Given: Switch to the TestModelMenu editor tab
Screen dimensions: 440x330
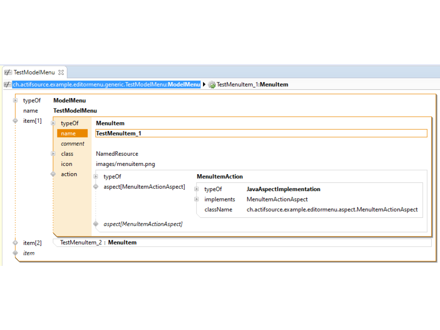Looking at the screenshot, I should (x=34, y=72).
